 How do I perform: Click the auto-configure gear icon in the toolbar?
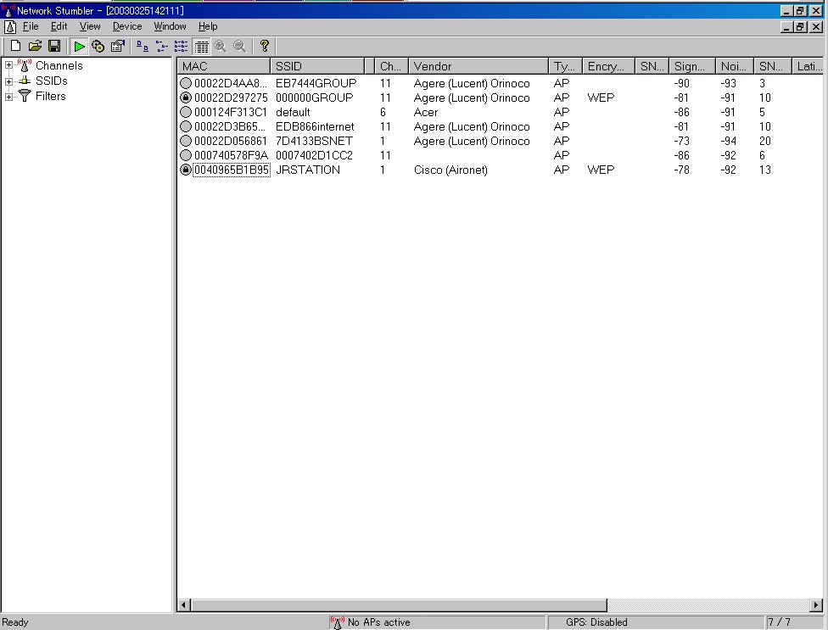point(98,47)
